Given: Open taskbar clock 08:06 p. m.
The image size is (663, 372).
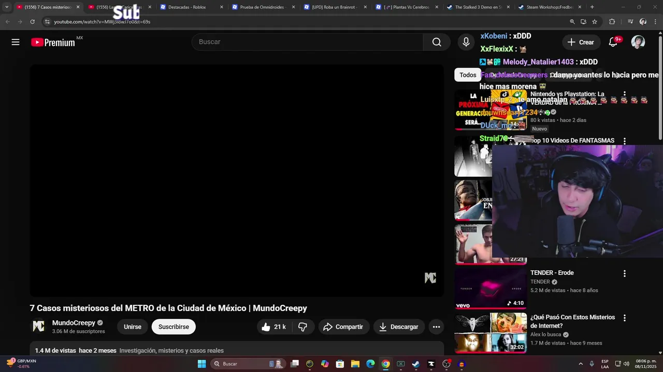Looking at the screenshot, I should [645, 364].
